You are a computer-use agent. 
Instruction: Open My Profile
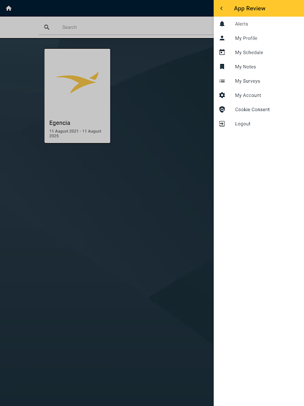[259, 38]
